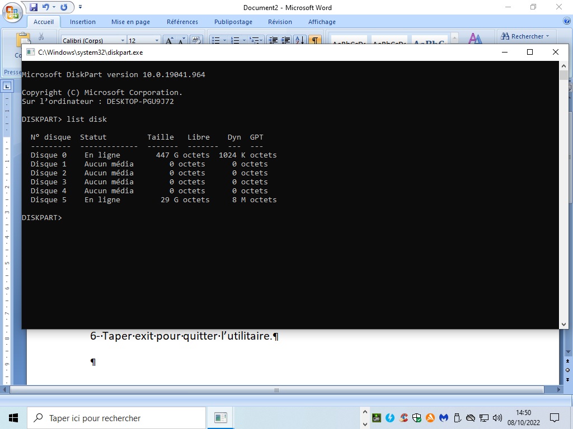
Task: Click the Sort icon in the ribbon
Action: click(x=300, y=40)
